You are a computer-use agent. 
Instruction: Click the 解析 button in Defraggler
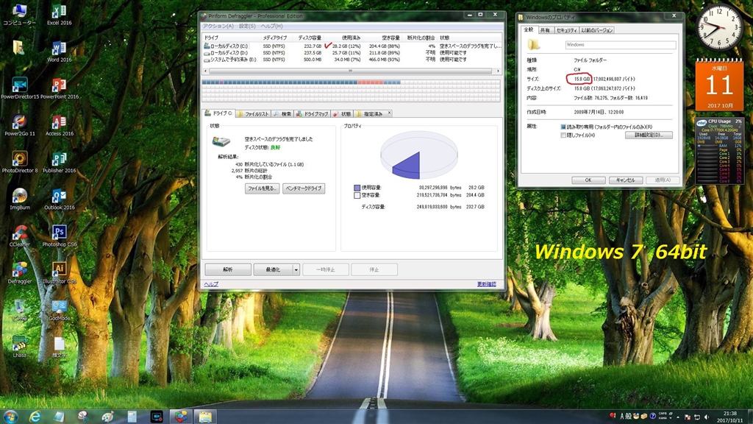pyautogui.click(x=228, y=269)
